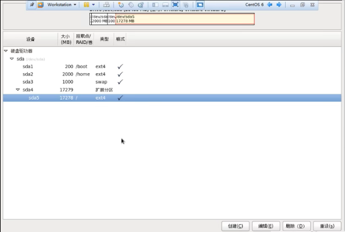The height and width of the screenshot is (232, 345).
Task: Click the 2000 MB partition block in disk map
Action: [x=99, y=19]
